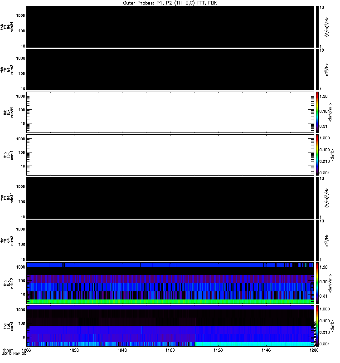Click the "thb fff 64 scm3" panel label
Viewport: 340px width, 363px height.
click(7, 70)
